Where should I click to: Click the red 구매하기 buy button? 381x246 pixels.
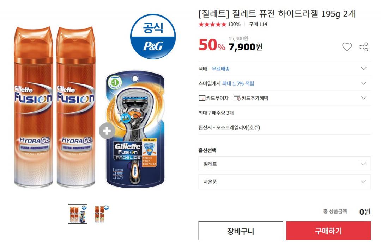point(328,231)
